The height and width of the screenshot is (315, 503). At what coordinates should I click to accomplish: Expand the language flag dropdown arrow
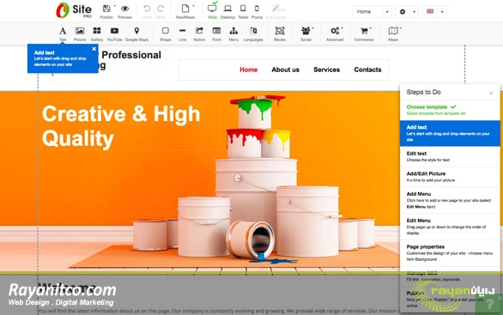pos(442,12)
